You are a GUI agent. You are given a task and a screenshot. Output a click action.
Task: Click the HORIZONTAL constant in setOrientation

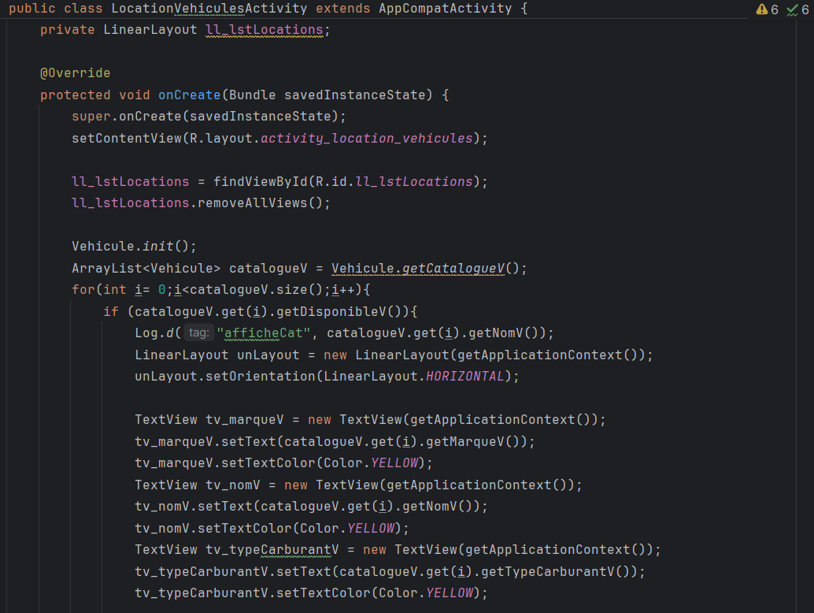(464, 376)
